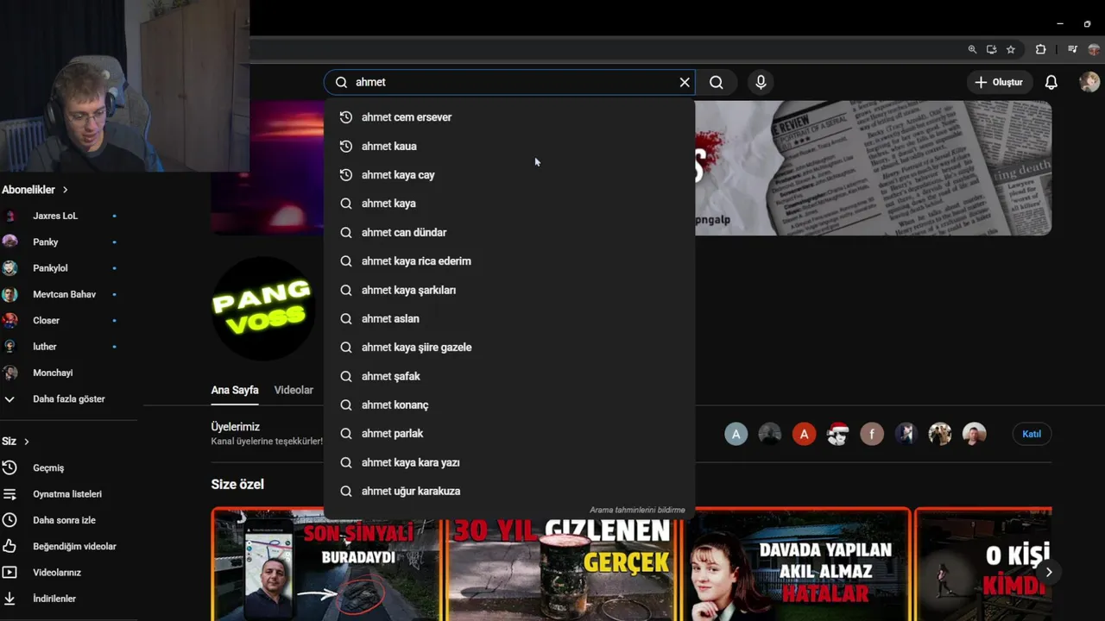Viewport: 1105px width, 621px height.
Task: Select suggestion ahmet kaya şiire gazele
Action: click(509, 348)
